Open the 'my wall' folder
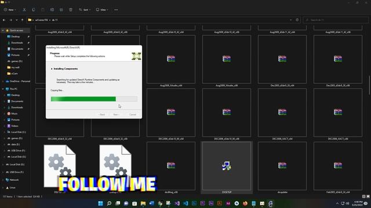The image size is (371, 208). (15, 67)
